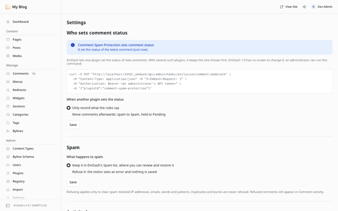
Task: Click the "Who sets comment status" heading
Action: click(97, 33)
